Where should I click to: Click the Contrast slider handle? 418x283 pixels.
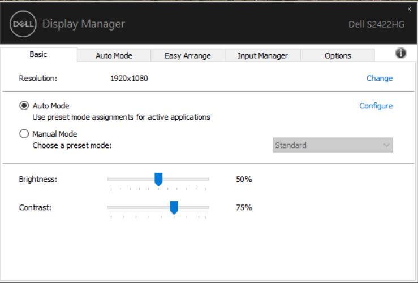pos(174,207)
